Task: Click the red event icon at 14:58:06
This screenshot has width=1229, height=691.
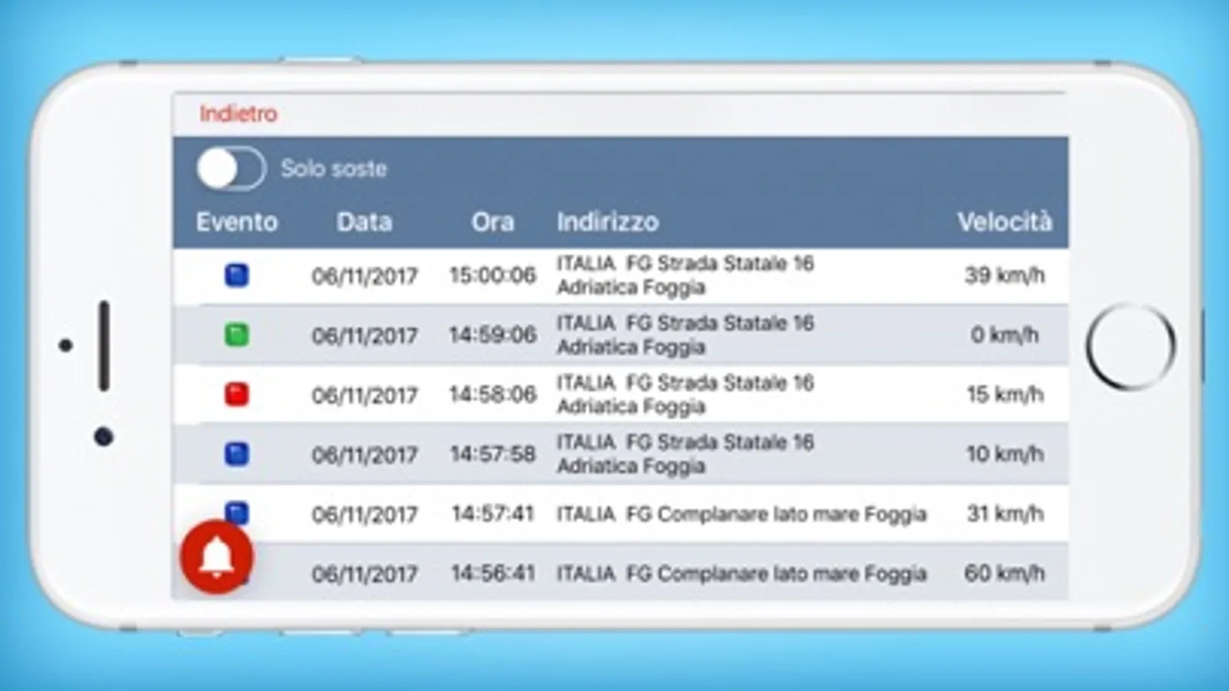Action: click(x=237, y=395)
